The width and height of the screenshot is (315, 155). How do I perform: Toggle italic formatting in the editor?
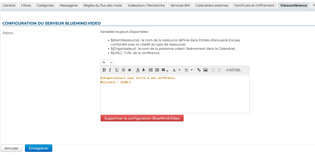click(x=110, y=70)
